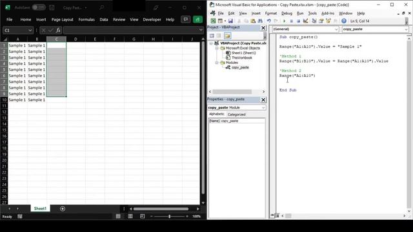Switch to Page Break Preview in status bar
413x232 pixels.
pos(142,217)
